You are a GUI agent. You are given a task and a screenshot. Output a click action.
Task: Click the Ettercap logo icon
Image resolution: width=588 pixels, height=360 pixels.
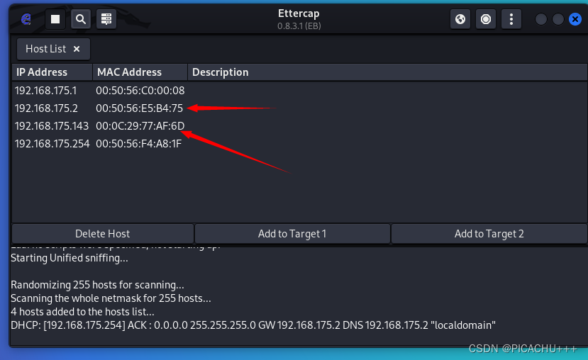pyautogui.click(x=26, y=19)
